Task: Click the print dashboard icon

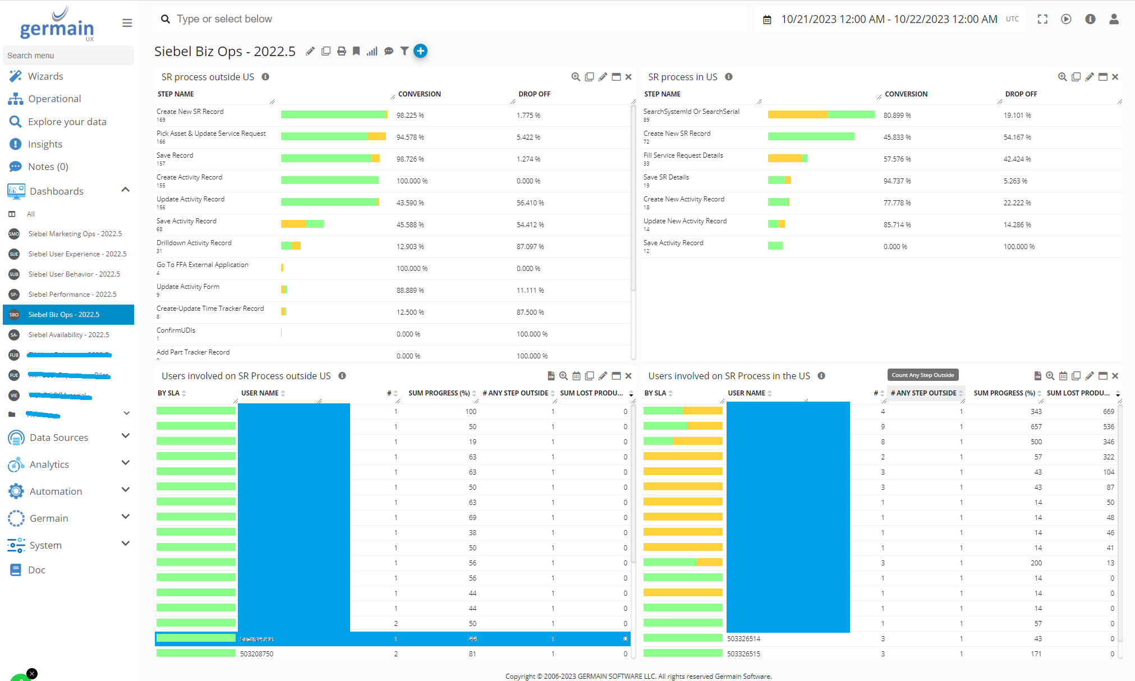Action: tap(341, 52)
